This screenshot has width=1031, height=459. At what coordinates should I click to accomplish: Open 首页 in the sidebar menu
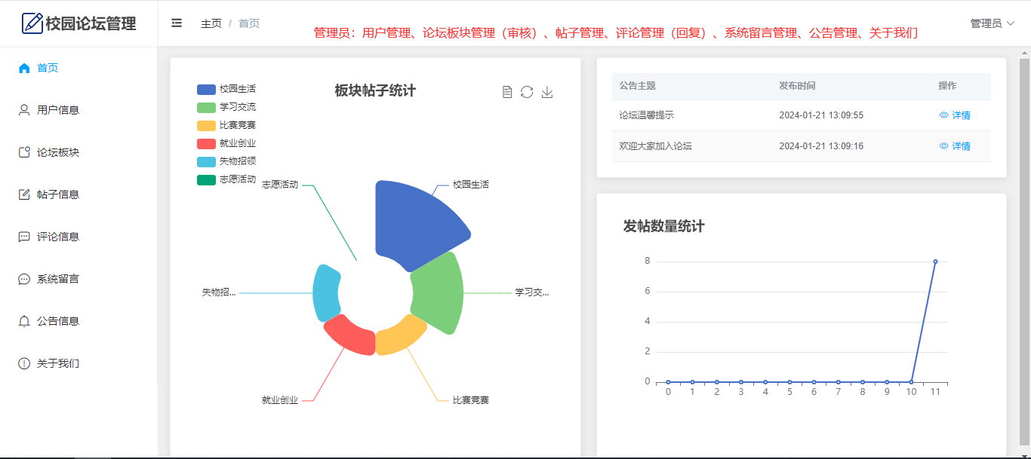78,68
